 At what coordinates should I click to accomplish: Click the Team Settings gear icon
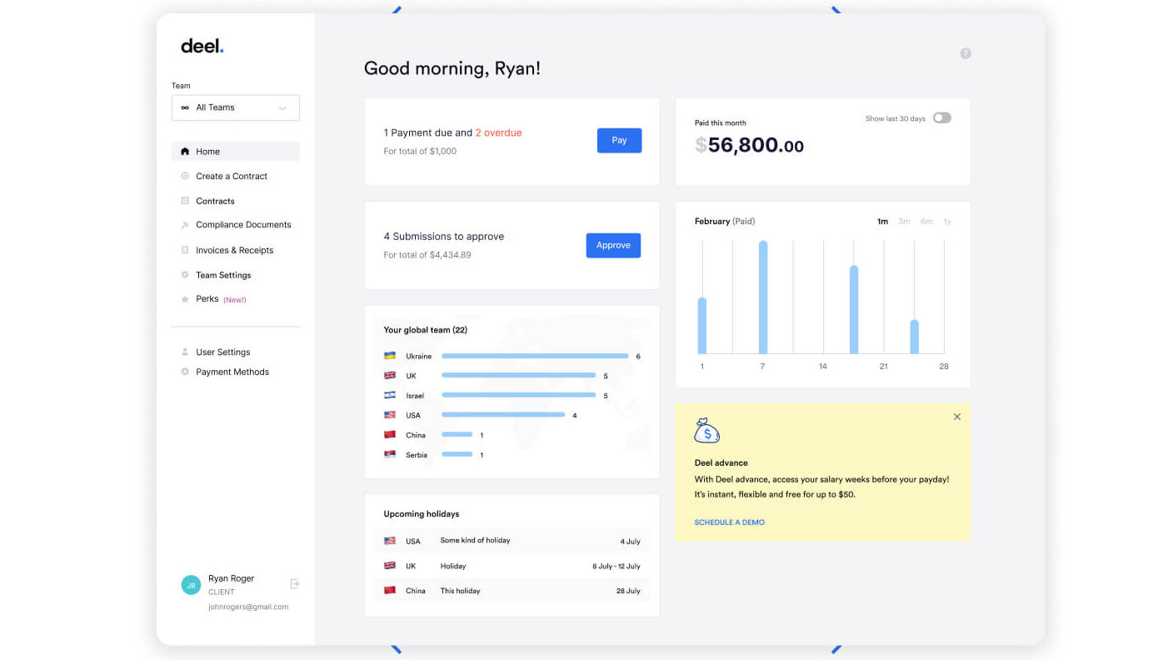pos(185,275)
